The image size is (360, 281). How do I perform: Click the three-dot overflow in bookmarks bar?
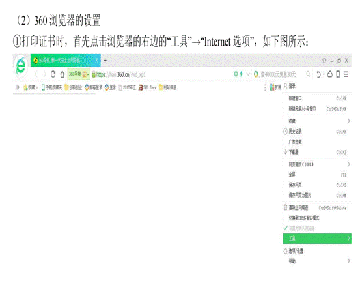[x=265, y=87]
